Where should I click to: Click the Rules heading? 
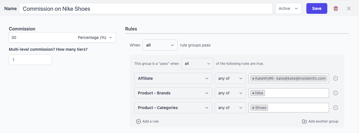131,29
